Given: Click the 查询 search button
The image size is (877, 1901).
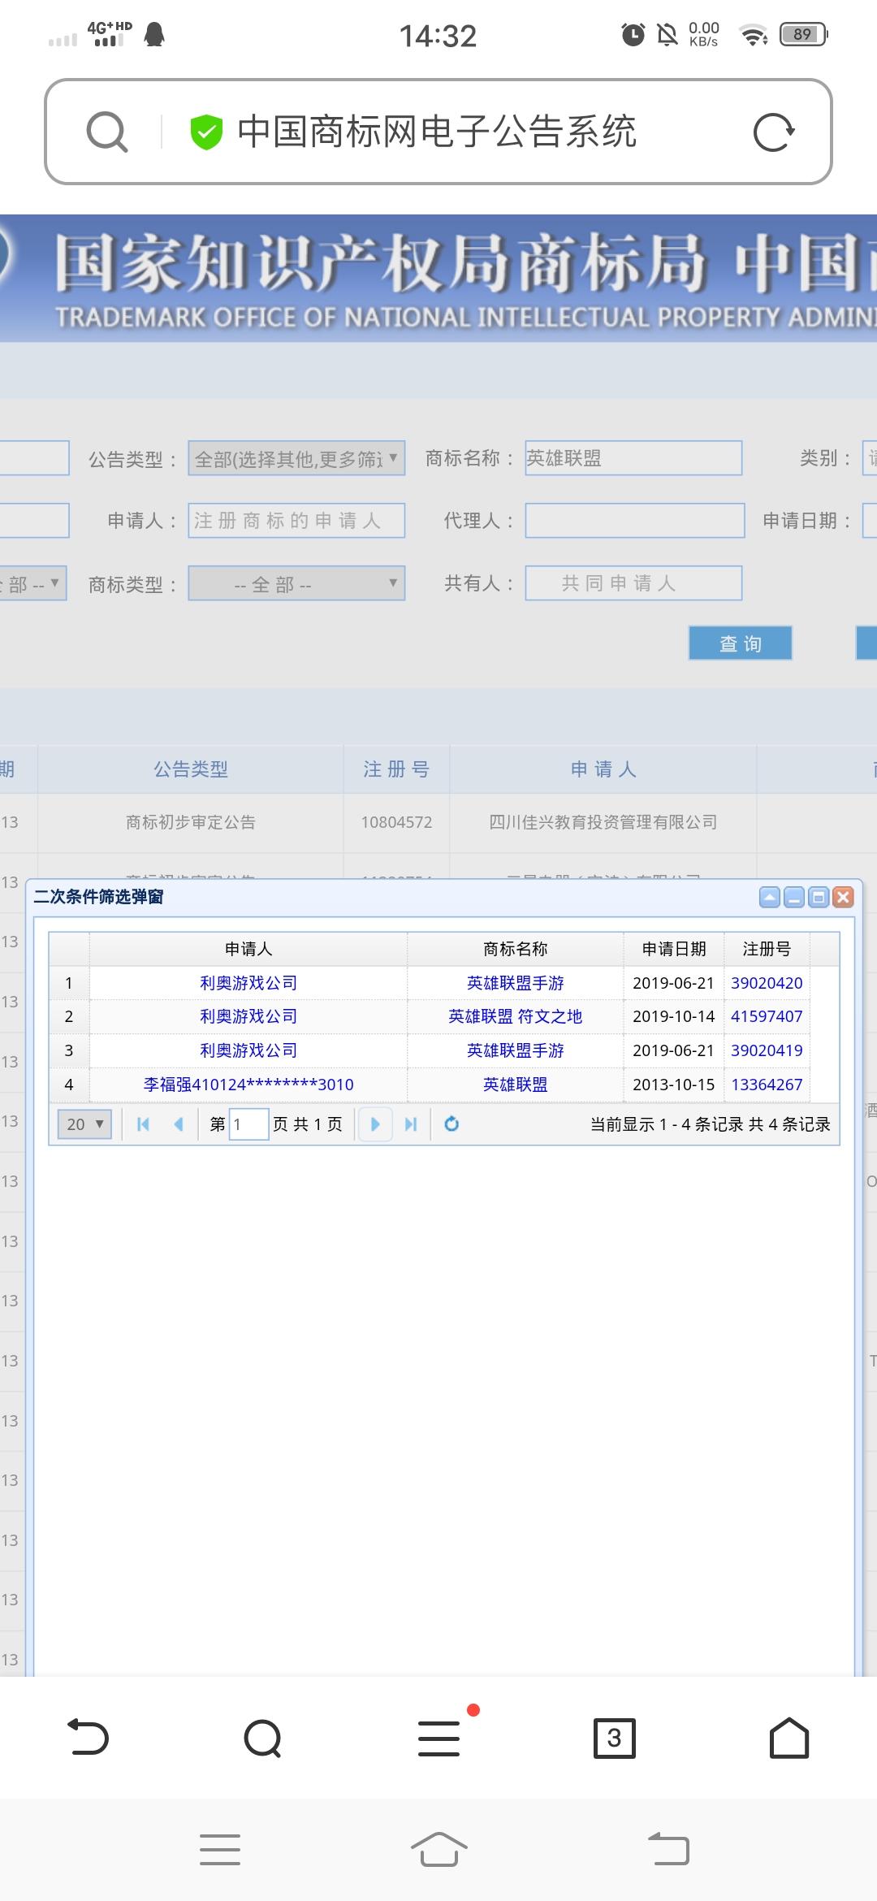Looking at the screenshot, I should click(741, 643).
